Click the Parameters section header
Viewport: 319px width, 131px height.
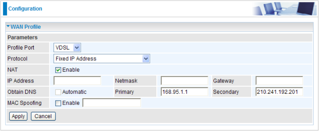click(x=23, y=38)
